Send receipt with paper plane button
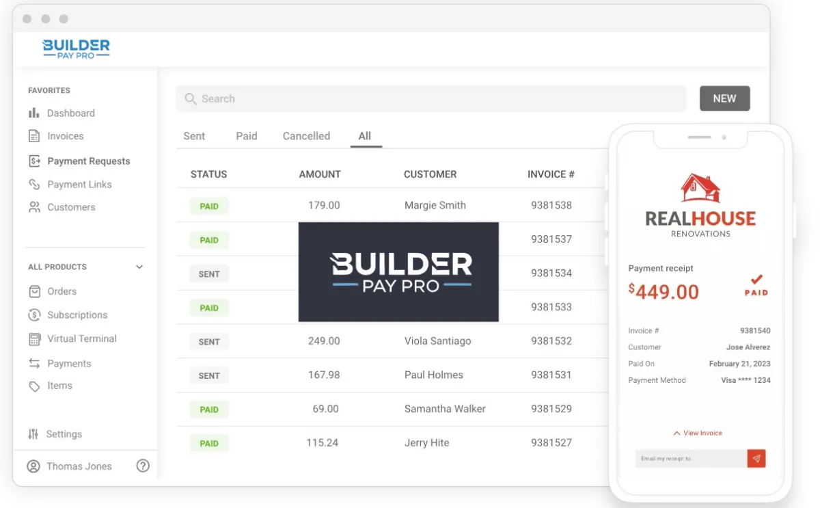The width and height of the screenshot is (820, 508). [756, 458]
